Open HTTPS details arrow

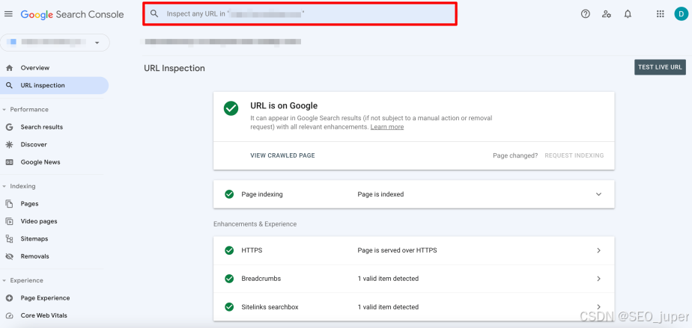coord(599,250)
